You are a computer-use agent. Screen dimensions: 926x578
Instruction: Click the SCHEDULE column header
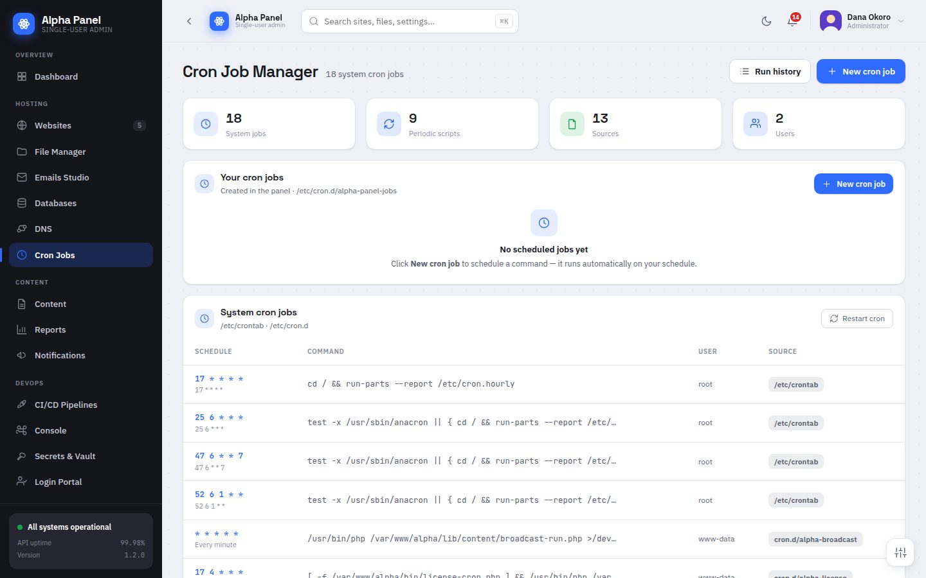[213, 351]
